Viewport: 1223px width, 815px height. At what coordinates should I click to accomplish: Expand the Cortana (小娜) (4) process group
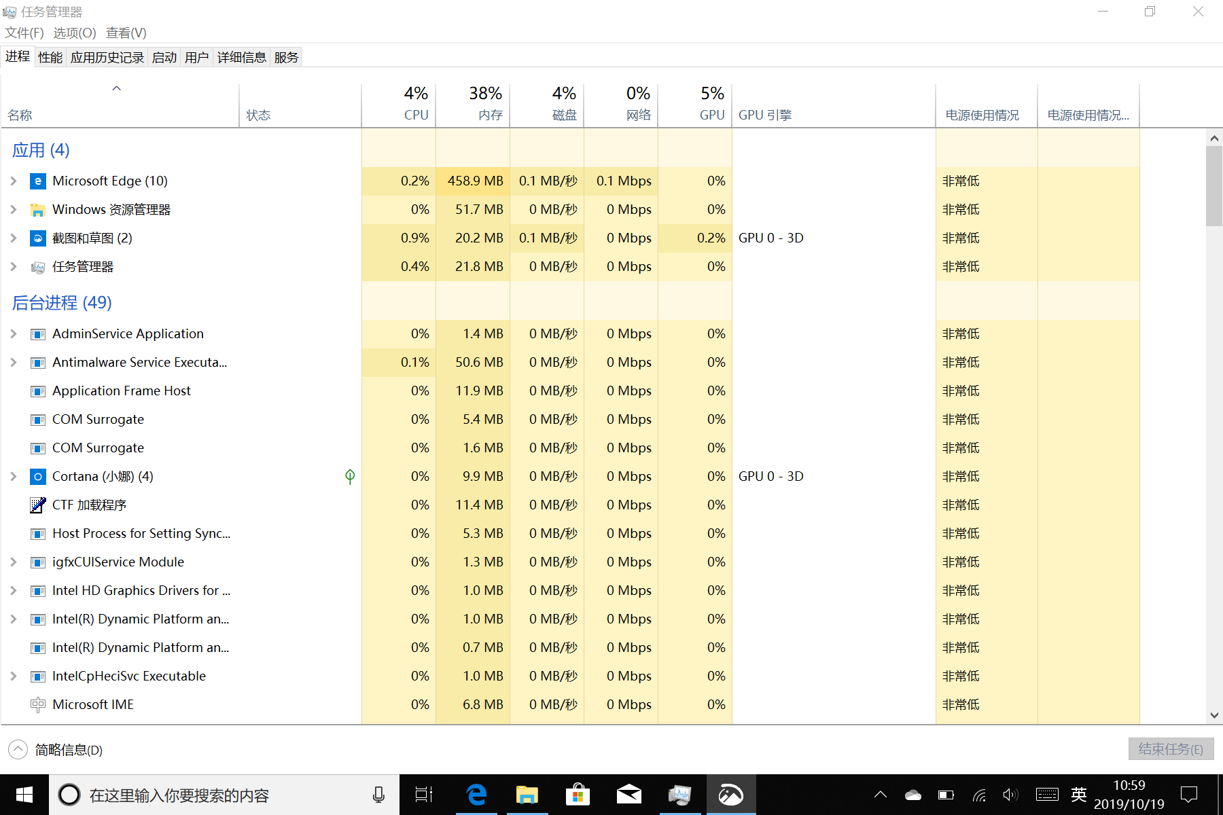[14, 477]
